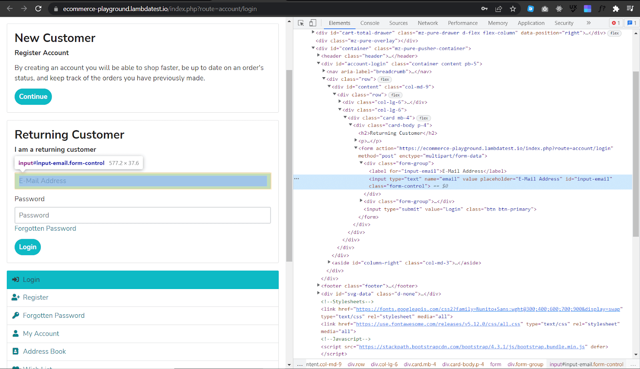
Task: Bookmark this page with the star icon
Action: pos(513,8)
